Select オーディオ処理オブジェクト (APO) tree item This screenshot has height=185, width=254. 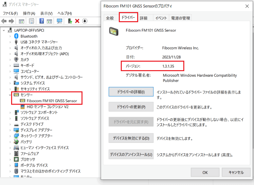(45, 54)
